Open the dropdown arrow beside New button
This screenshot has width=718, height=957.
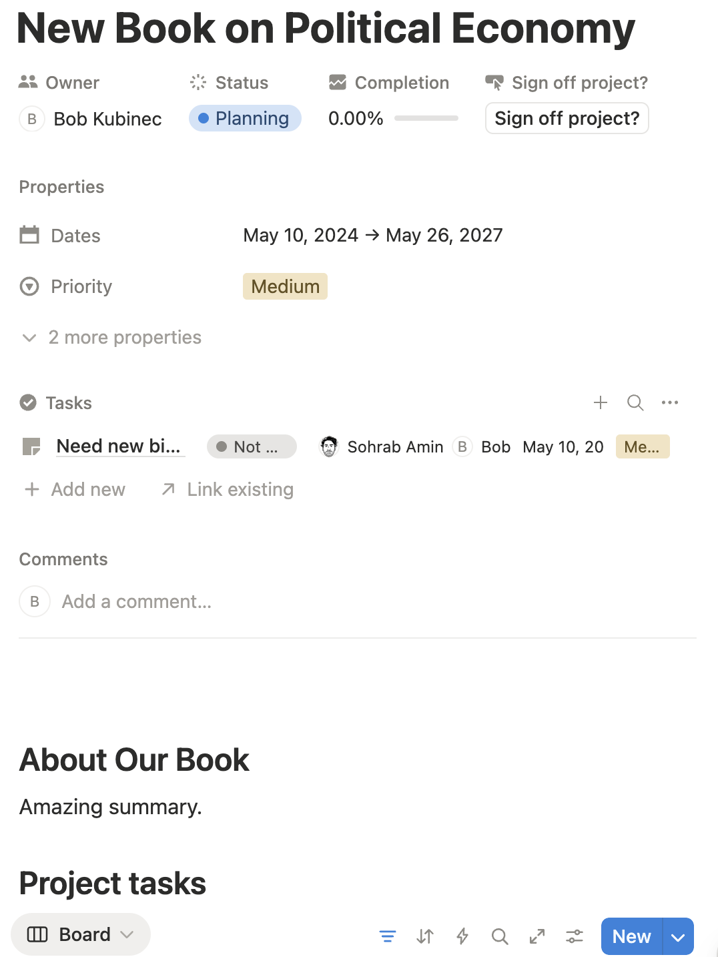(x=678, y=937)
